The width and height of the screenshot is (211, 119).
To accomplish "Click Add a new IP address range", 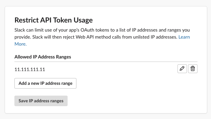I will pos(45,83).
